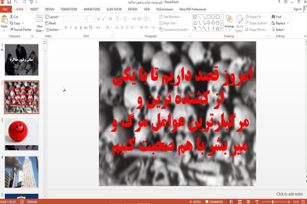Open the Align Text dropdown

pyautogui.click(x=168, y=24)
